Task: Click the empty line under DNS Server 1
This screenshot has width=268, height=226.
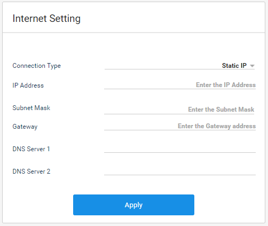Action: pos(180,152)
